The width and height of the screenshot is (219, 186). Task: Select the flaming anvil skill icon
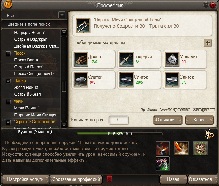[163, 148]
